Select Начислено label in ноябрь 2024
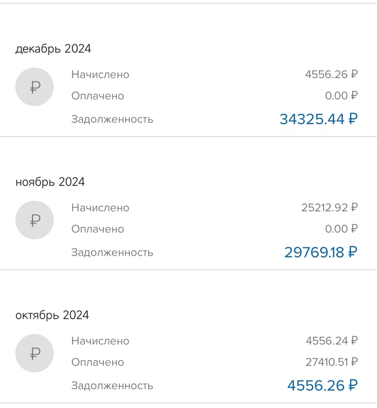 [100, 208]
